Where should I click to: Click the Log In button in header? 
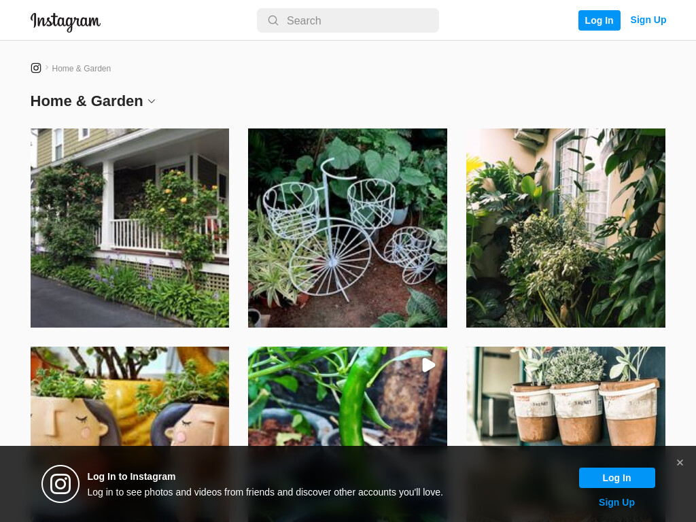click(x=599, y=20)
